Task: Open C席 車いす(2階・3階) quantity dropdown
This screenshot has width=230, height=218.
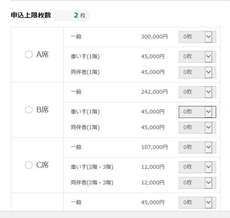Action: (197, 167)
